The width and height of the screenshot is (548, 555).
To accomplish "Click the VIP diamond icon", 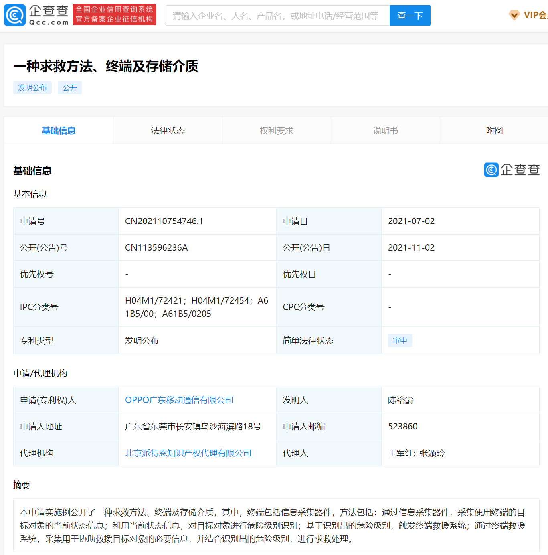I will 514,15.
